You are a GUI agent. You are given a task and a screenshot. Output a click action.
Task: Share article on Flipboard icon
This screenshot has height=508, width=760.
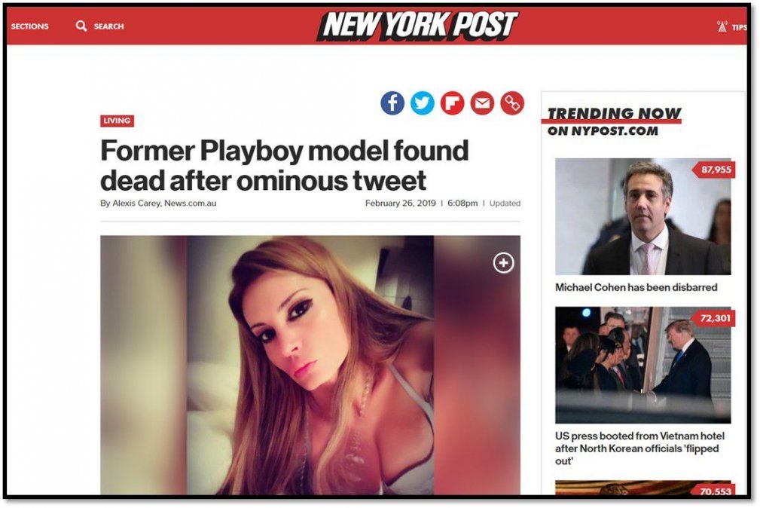[452, 103]
